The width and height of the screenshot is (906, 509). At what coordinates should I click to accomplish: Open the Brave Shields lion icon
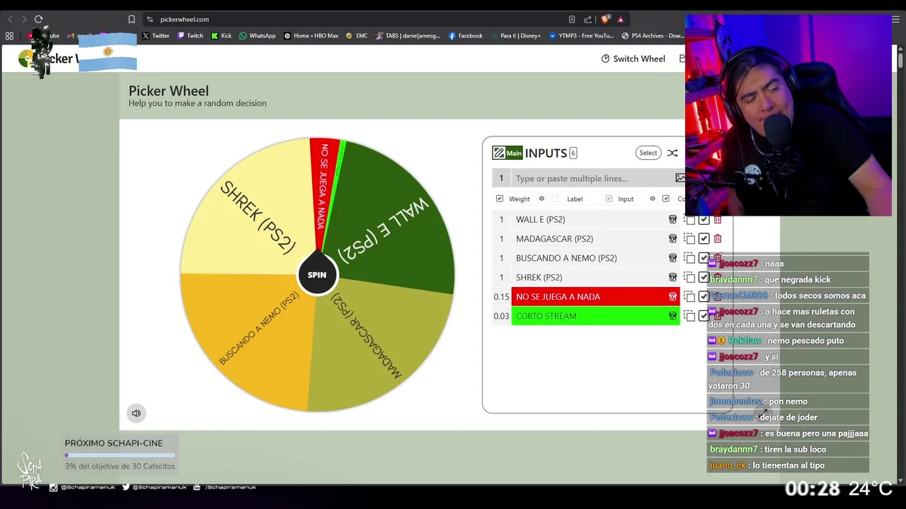(604, 19)
